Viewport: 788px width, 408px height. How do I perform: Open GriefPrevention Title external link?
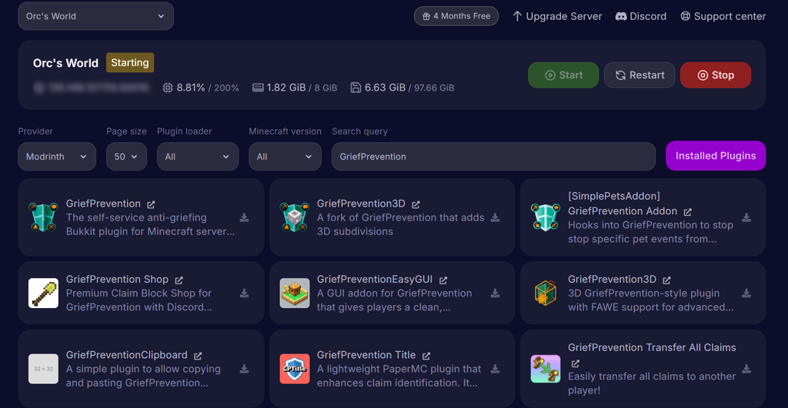tap(426, 356)
